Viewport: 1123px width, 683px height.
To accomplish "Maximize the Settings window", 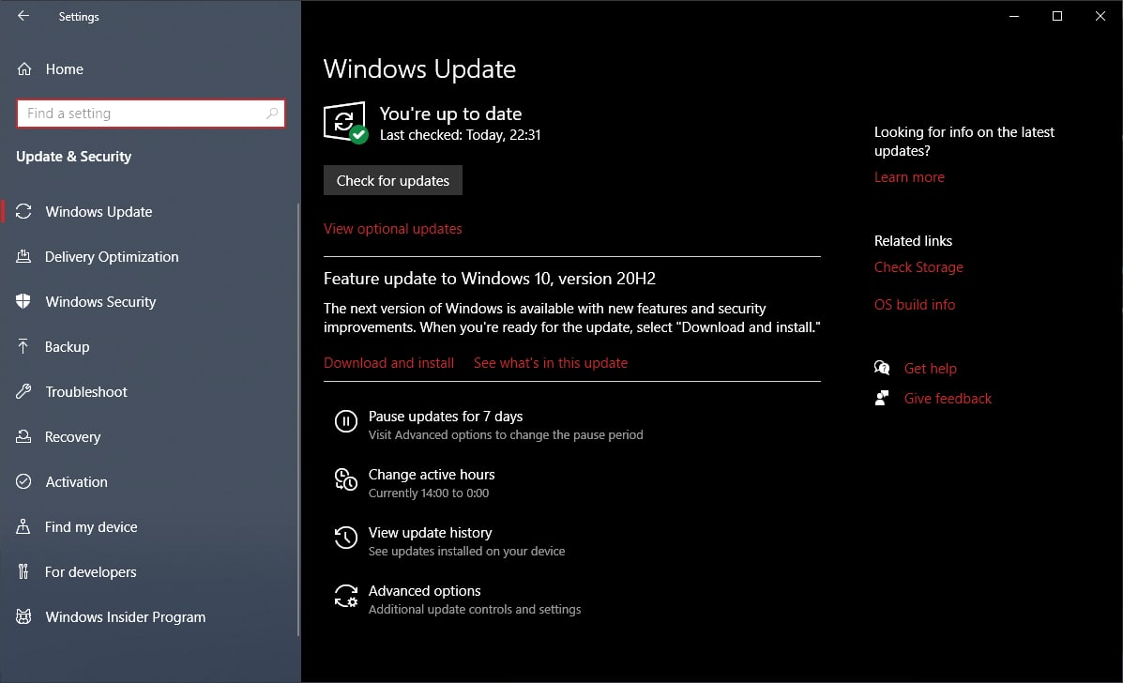I will click(x=1057, y=16).
